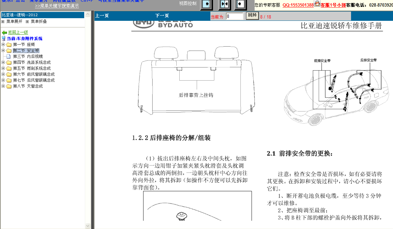Go to next page via 下一页
The width and height of the screenshot is (393, 229).
[162, 16]
